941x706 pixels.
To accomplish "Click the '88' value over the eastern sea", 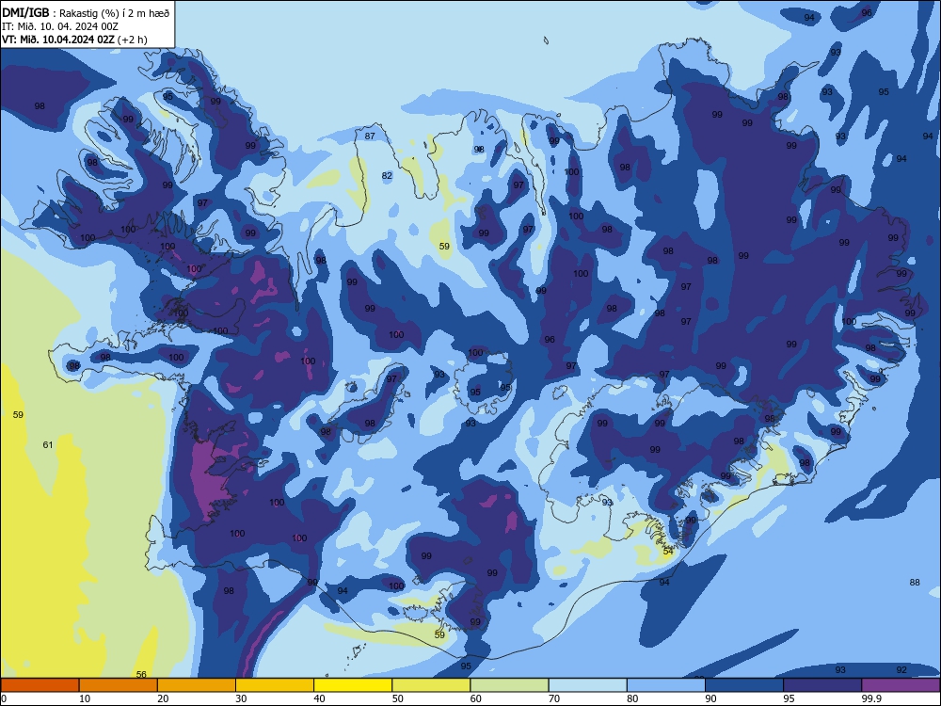I will [915, 582].
